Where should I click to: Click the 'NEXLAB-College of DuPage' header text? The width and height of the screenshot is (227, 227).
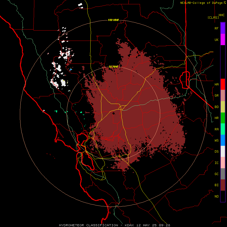(201, 3)
